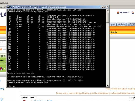Click the tracert silver.lineage.com.ua command prompt line
The width and height of the screenshot is (135, 101).
(x=45, y=77)
